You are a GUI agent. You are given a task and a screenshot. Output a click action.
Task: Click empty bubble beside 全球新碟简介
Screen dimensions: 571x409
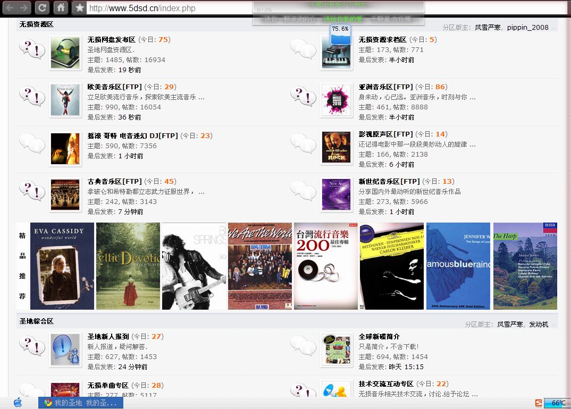click(x=304, y=346)
